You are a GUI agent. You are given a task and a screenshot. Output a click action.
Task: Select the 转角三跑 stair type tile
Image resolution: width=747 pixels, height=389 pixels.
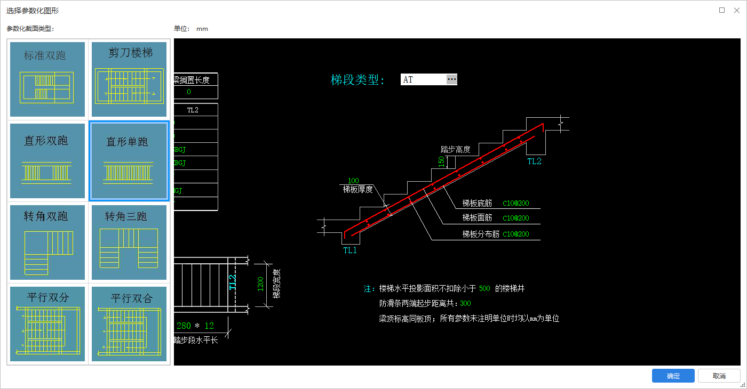click(x=129, y=242)
